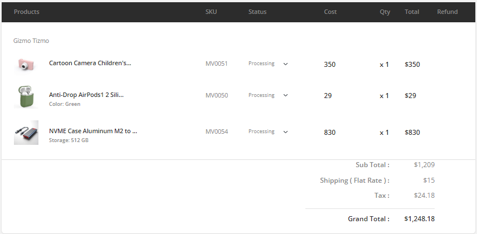Click SKU MV0050 link

coord(217,96)
